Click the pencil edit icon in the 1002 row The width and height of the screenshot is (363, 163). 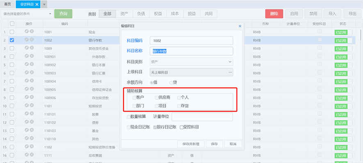click(27, 39)
